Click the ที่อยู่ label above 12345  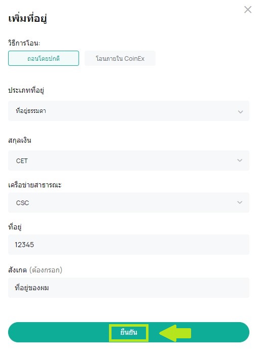[x=15, y=227]
